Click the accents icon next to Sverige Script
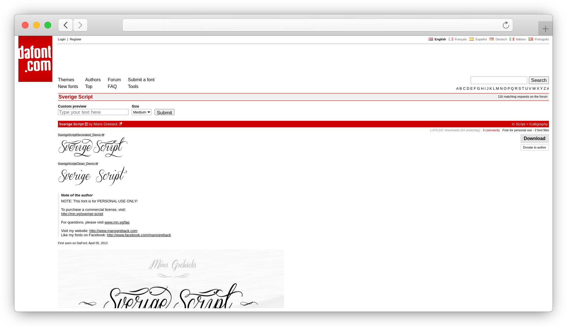Screen dimensions: 567x326 (86, 124)
